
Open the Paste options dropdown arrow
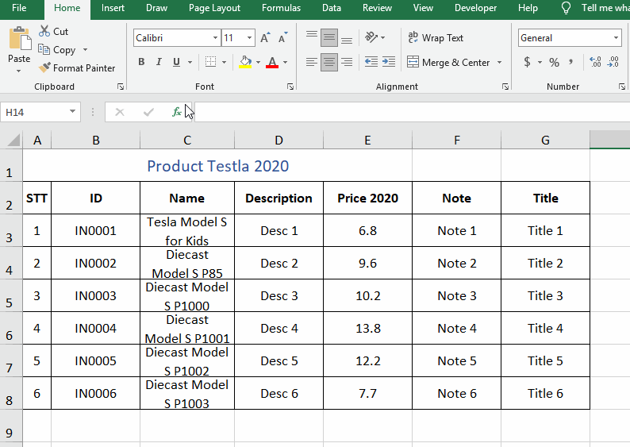(x=18, y=71)
